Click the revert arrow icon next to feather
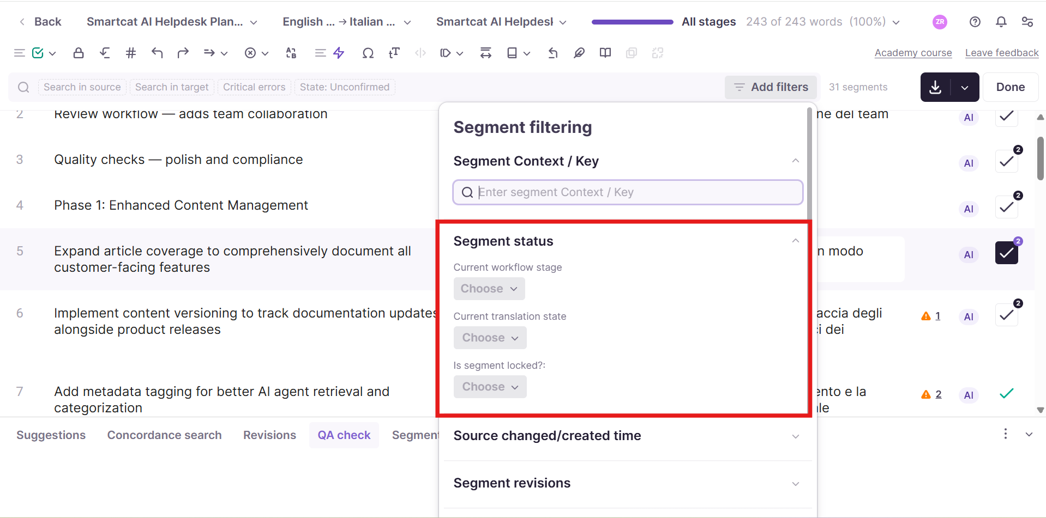The image size is (1046, 518). [553, 53]
